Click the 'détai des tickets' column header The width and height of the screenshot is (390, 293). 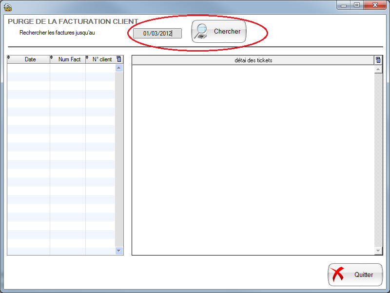pyautogui.click(x=253, y=60)
